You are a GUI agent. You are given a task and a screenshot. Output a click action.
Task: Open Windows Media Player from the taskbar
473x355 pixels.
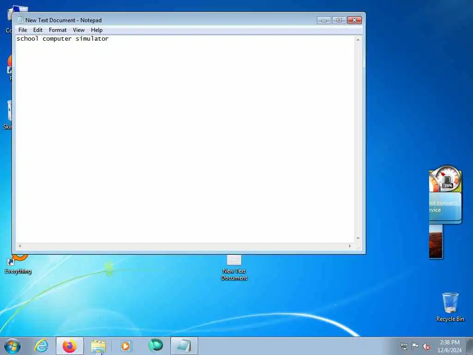point(126,346)
